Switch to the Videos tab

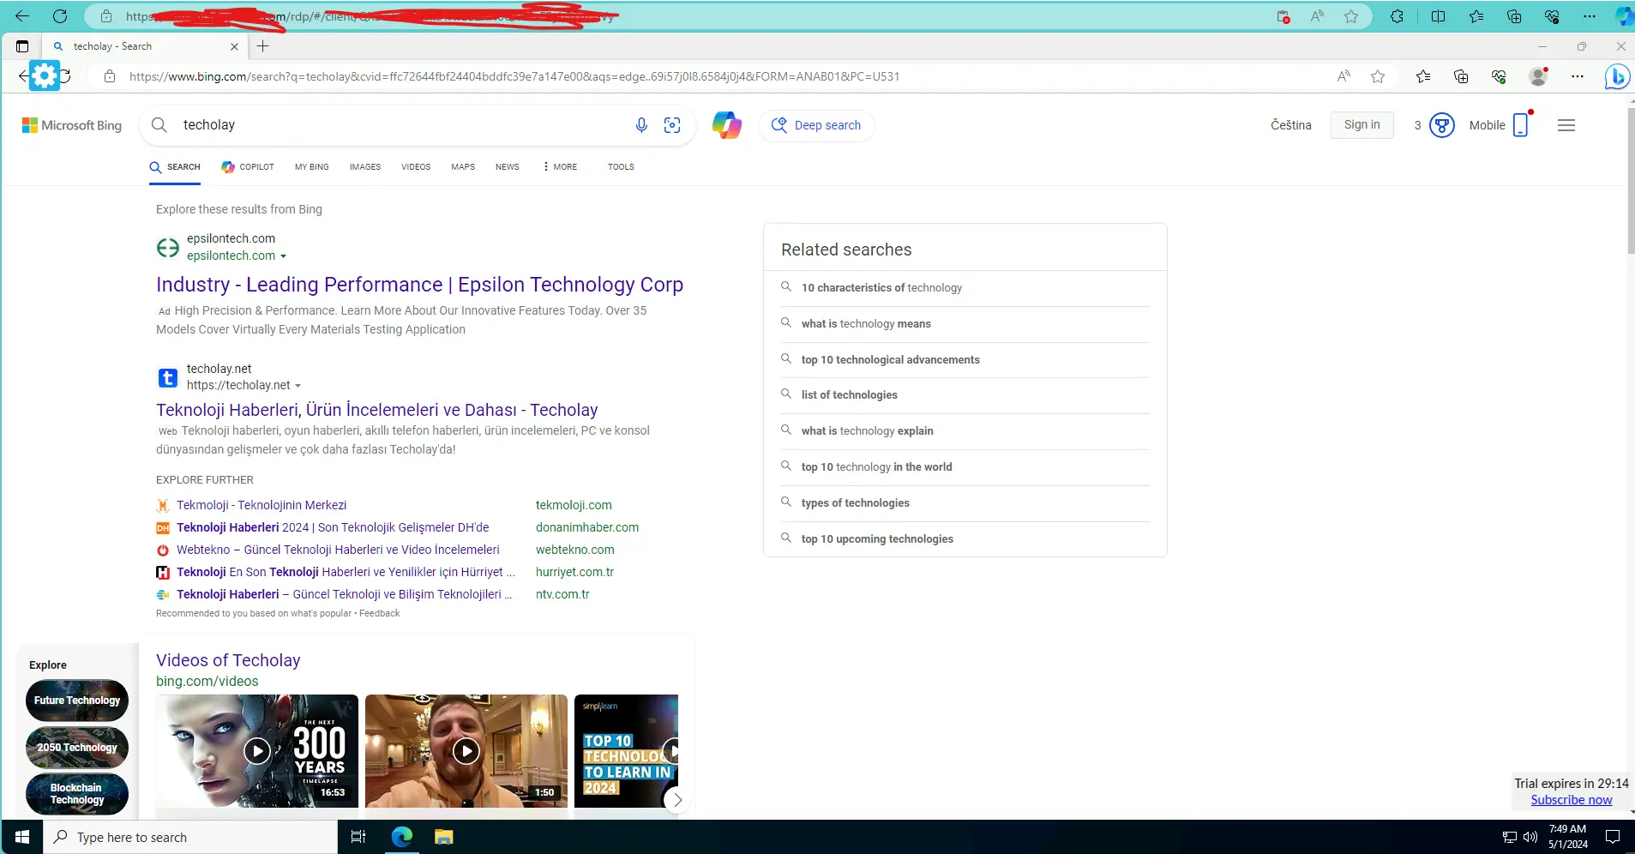coord(416,167)
